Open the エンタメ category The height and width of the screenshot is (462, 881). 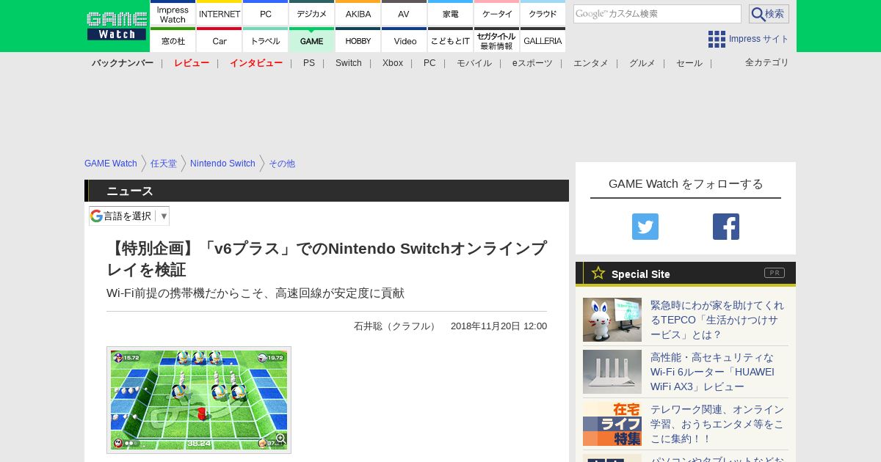click(x=591, y=63)
